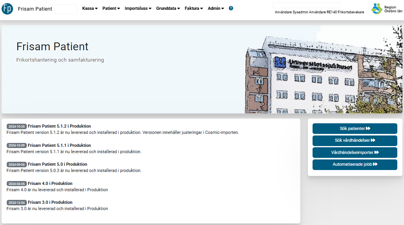The image size is (404, 225).
Task: Go to Automatiserade jobb
Action: click(355, 165)
